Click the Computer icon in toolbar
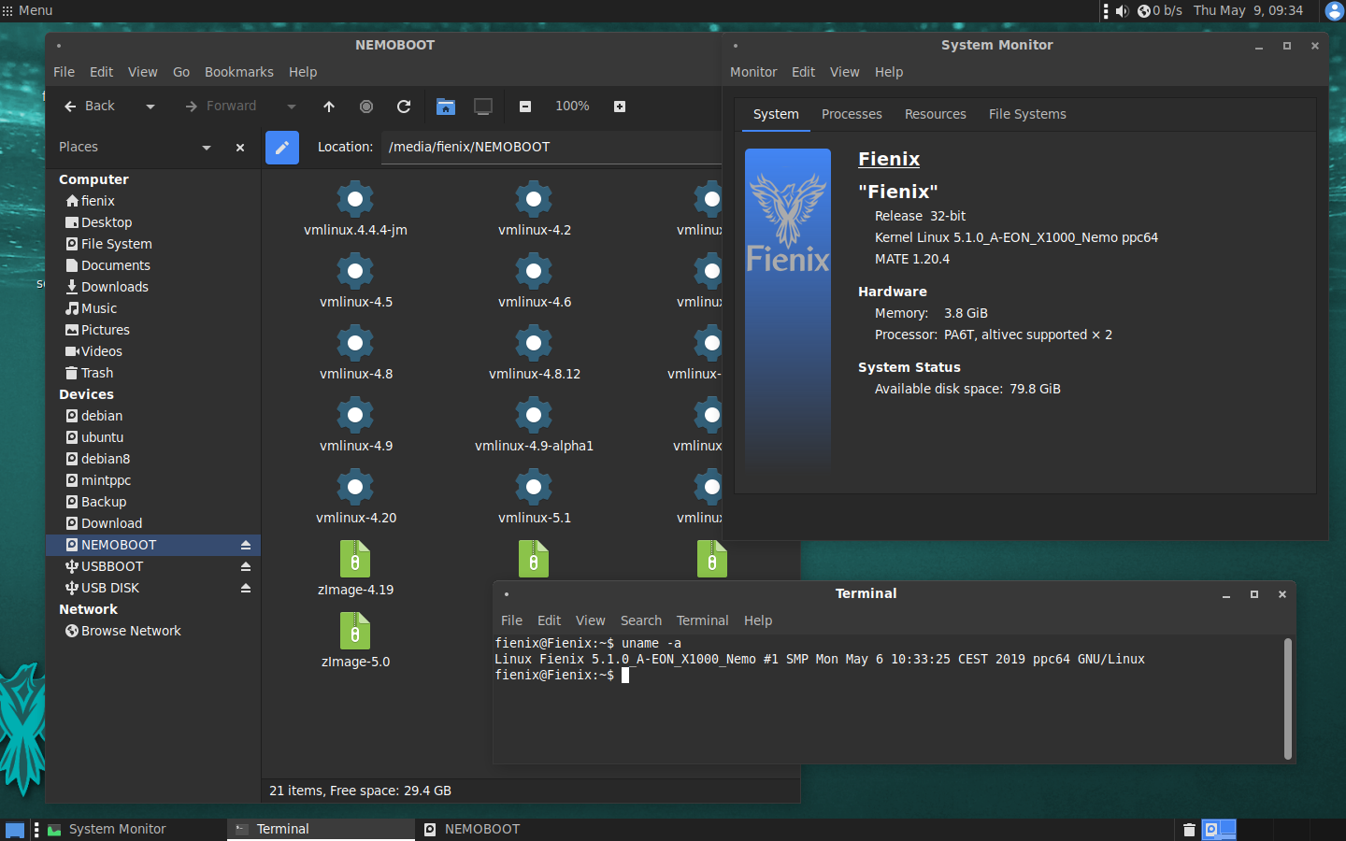 click(x=483, y=107)
